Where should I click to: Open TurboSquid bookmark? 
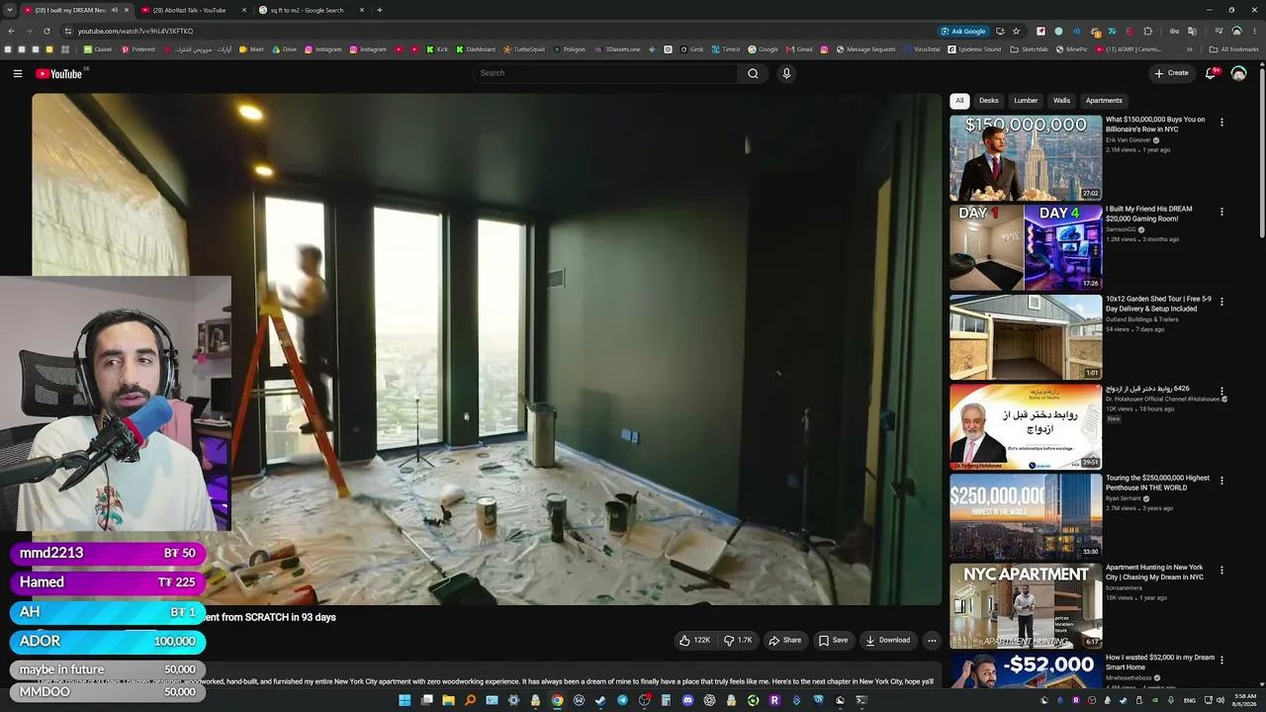point(523,49)
